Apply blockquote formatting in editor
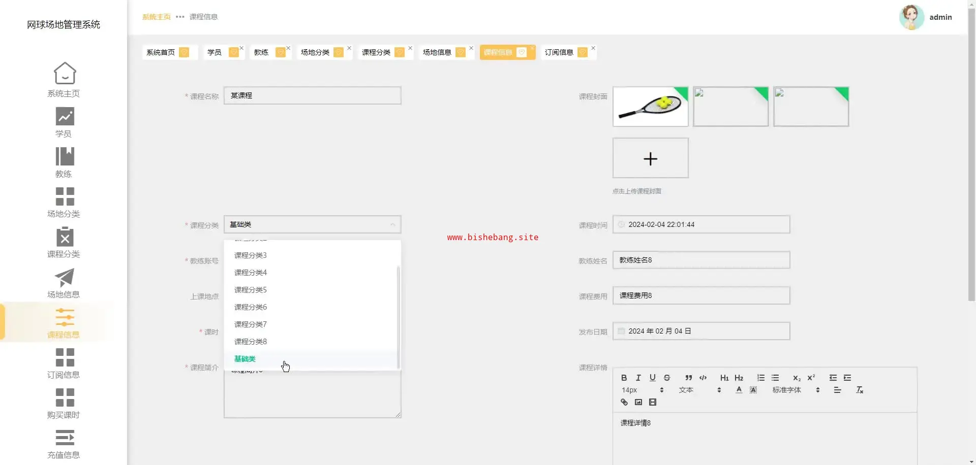 pos(688,378)
